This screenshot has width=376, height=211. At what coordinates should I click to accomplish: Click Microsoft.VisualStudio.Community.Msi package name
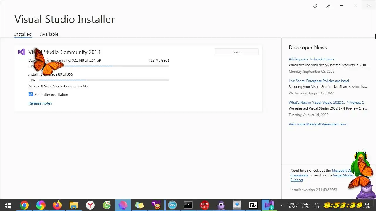point(58,86)
